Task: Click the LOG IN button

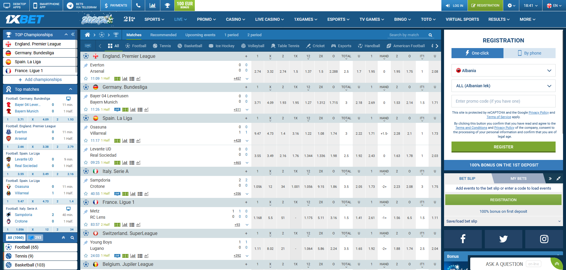Action: point(454,5)
